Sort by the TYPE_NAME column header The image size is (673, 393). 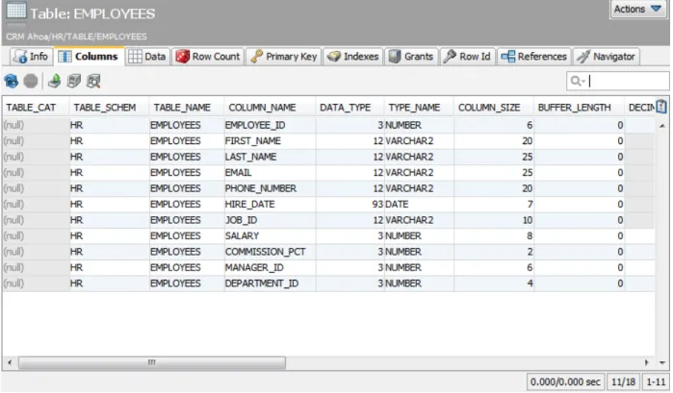[419, 108]
